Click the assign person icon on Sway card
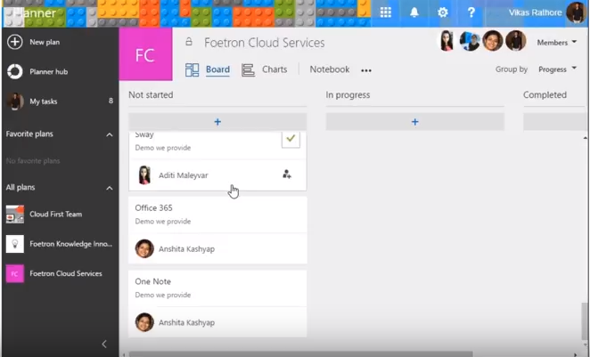 click(x=287, y=174)
